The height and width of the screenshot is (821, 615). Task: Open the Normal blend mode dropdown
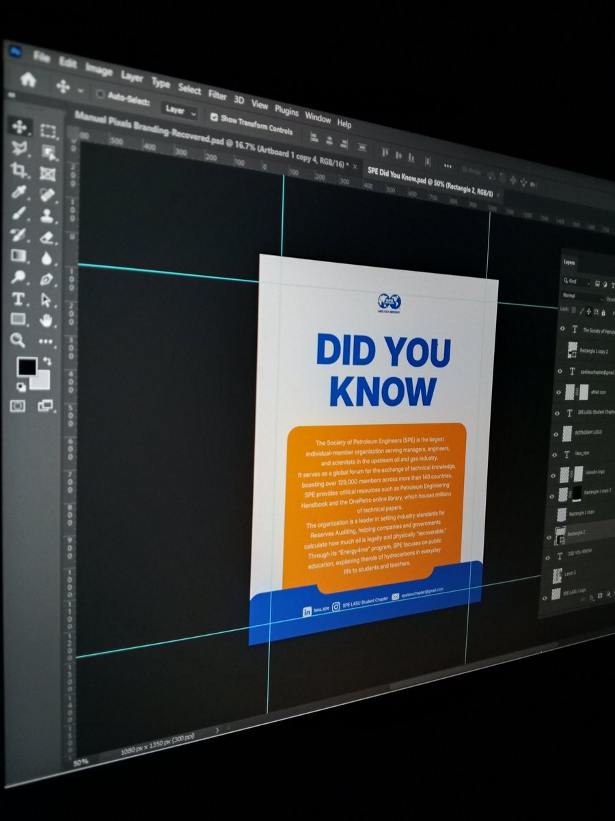tap(583, 296)
